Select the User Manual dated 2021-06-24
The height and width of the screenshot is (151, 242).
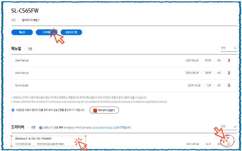[x=22, y=60]
